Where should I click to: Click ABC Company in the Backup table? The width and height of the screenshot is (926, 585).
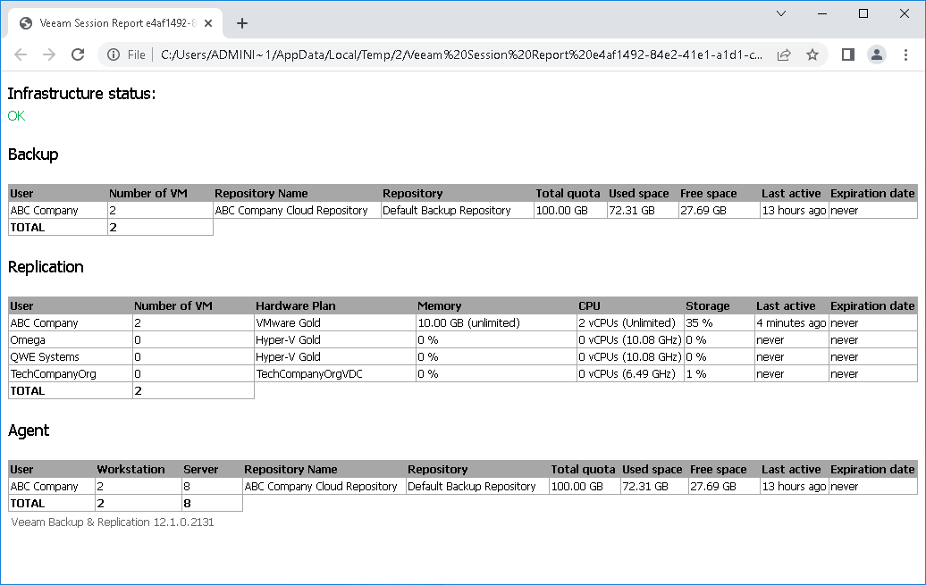point(45,210)
